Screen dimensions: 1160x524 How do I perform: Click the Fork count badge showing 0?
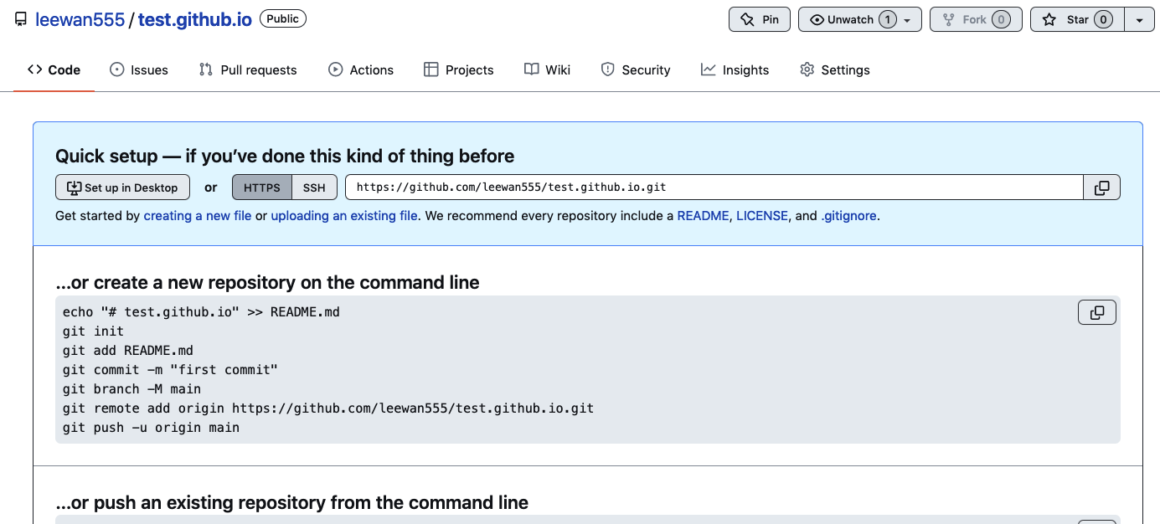pos(1001,19)
